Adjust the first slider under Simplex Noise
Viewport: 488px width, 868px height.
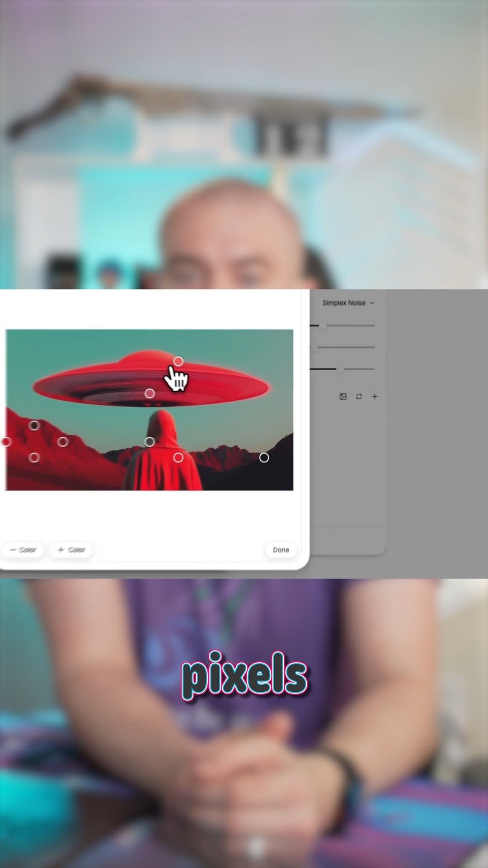pyautogui.click(x=342, y=325)
